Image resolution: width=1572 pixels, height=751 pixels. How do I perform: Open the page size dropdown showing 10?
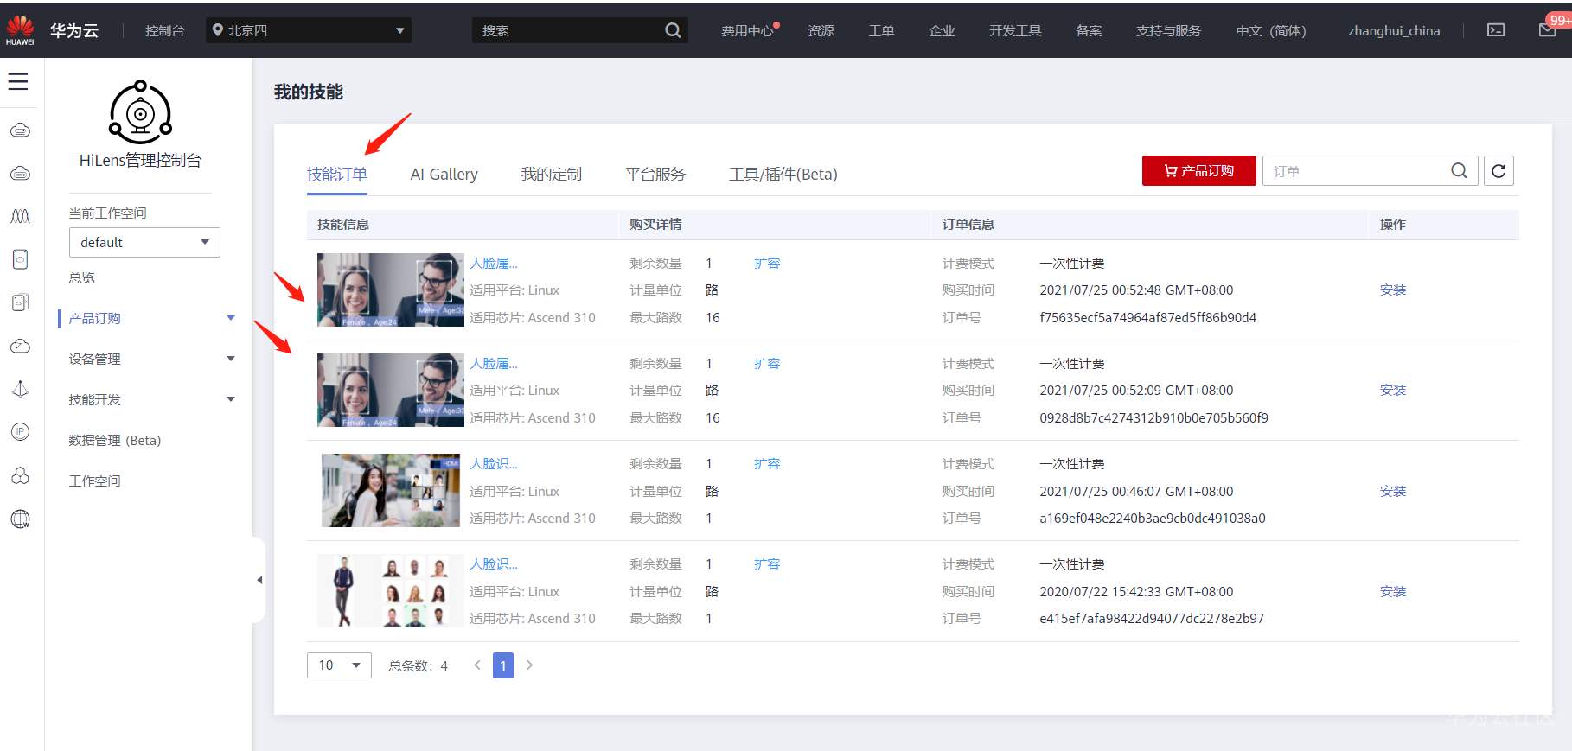pos(339,665)
